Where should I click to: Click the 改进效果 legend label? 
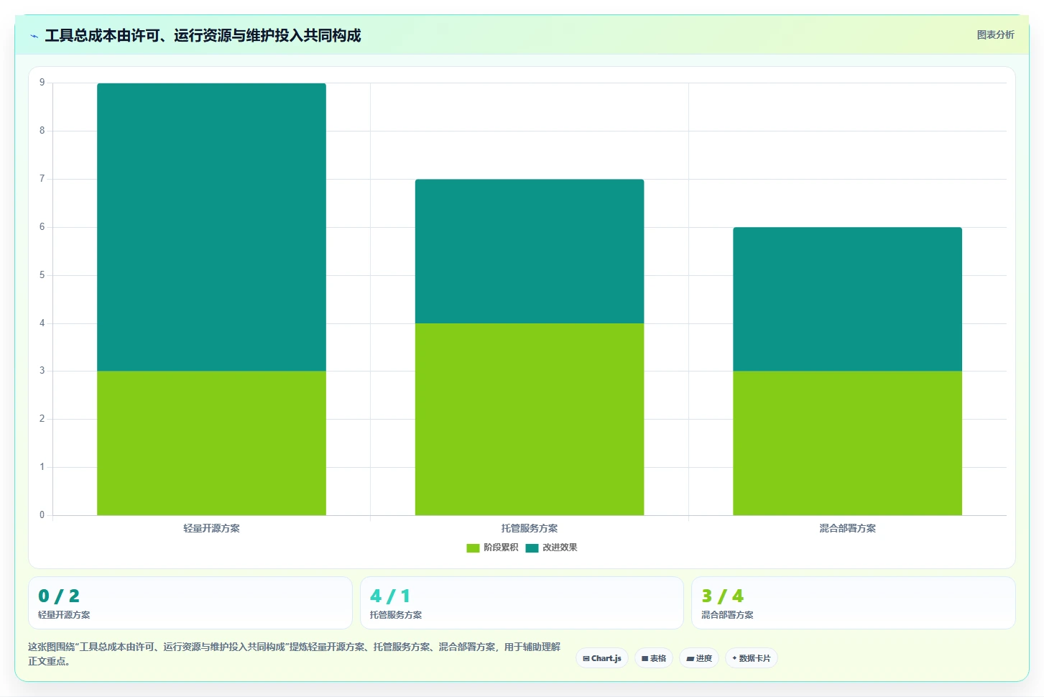(560, 548)
